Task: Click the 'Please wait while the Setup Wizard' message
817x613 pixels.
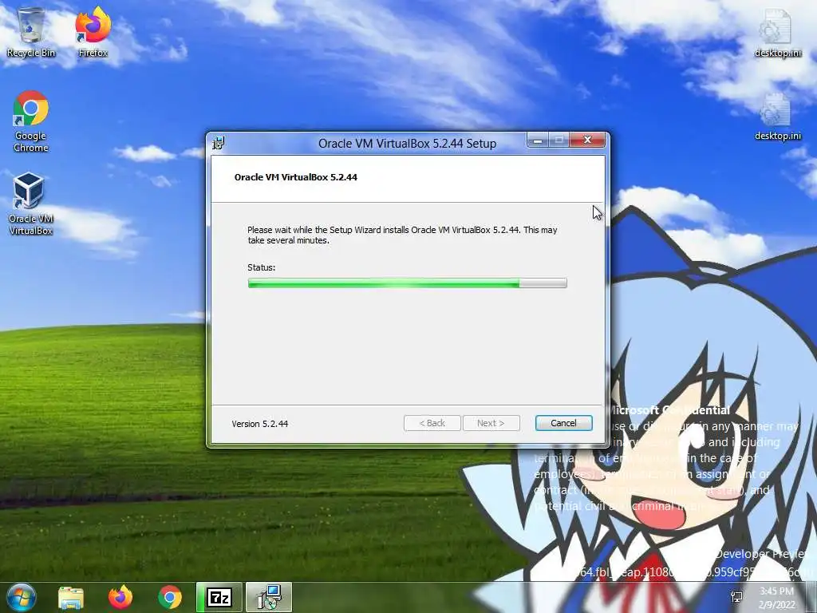Action: pyautogui.click(x=402, y=235)
